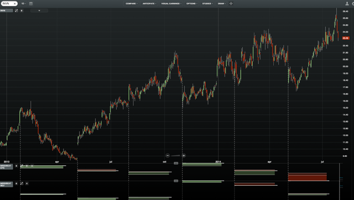The image size is (354, 200).
Task: Close the Miss/Beat REV panel
Action: pos(27,183)
